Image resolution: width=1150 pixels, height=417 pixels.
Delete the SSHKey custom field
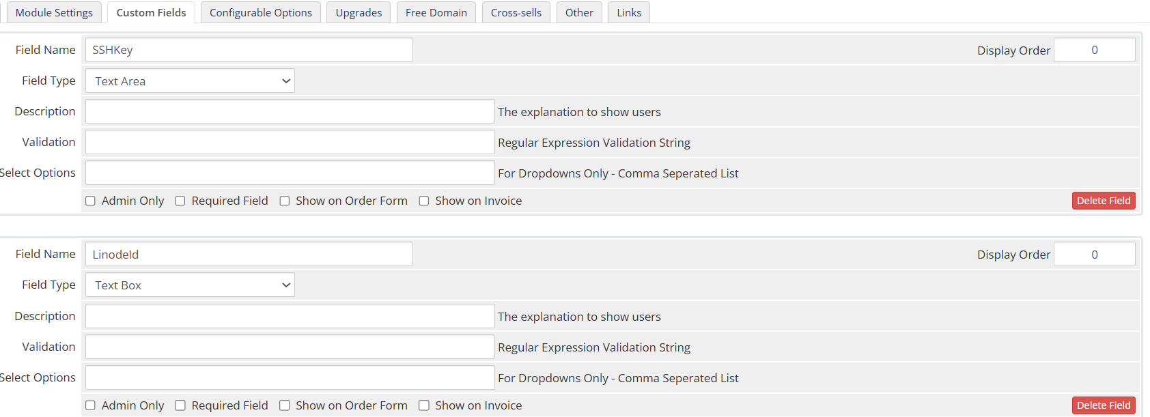pos(1104,201)
